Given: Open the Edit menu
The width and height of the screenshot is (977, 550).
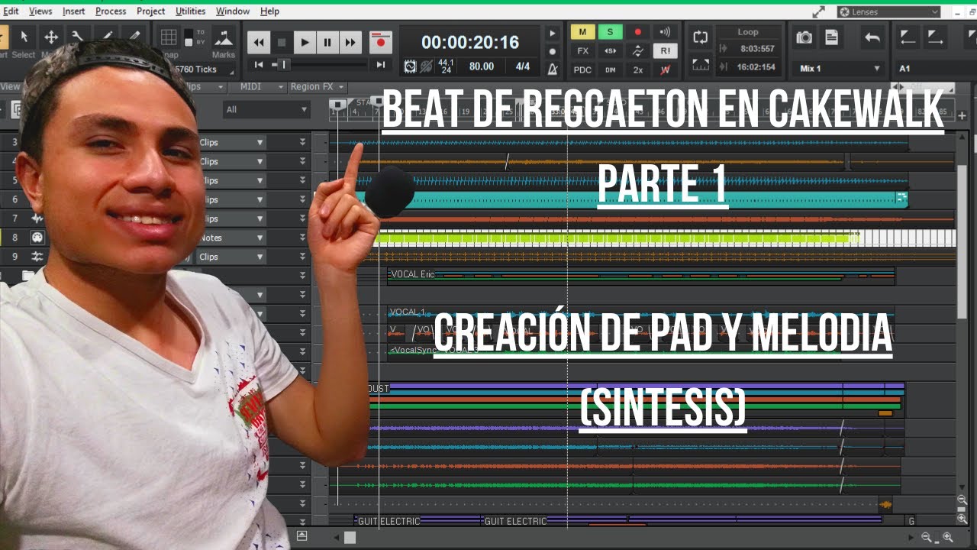Looking at the screenshot, I should tap(11, 11).
